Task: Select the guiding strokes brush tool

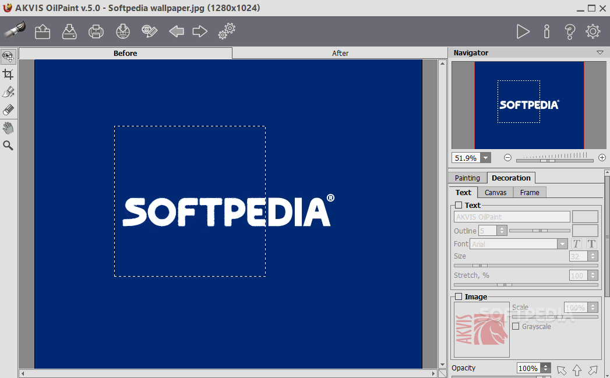Action: tap(8, 92)
